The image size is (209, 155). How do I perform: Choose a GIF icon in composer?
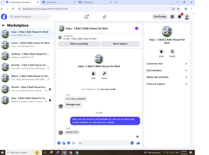coord(74,143)
